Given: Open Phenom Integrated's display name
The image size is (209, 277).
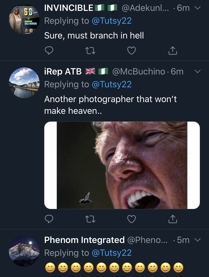Looking at the screenshot, I should pos(84,240).
